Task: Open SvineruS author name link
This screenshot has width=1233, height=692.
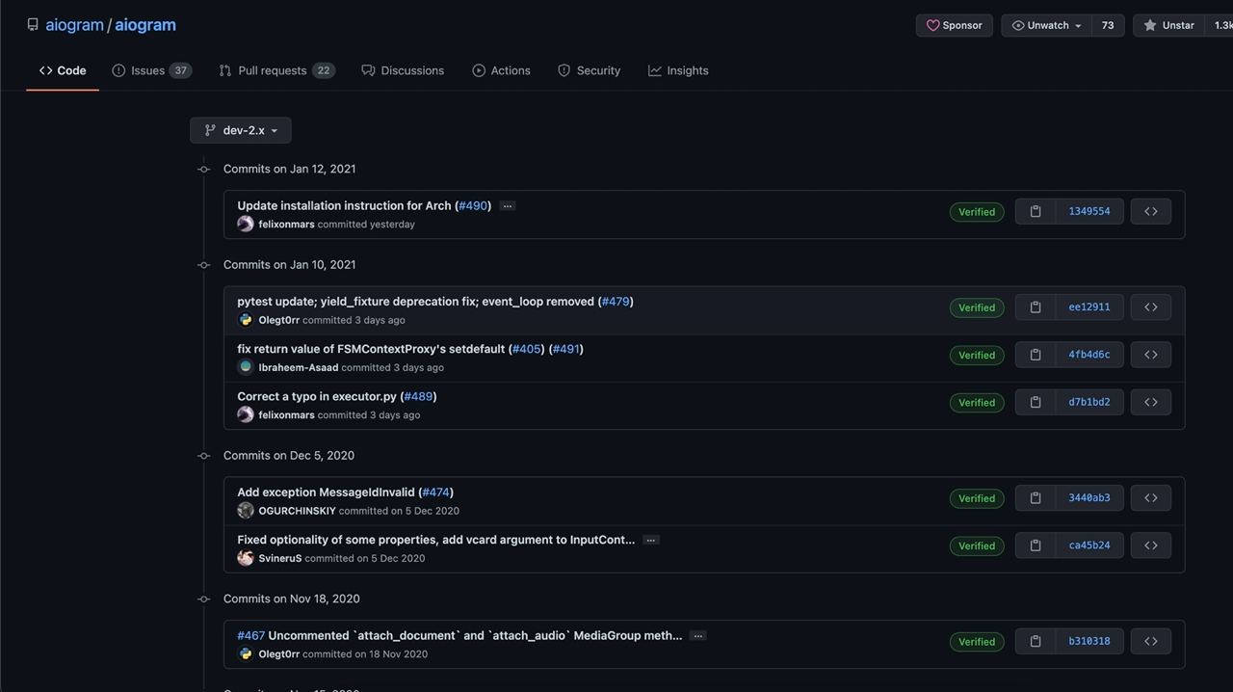Action: (x=280, y=558)
